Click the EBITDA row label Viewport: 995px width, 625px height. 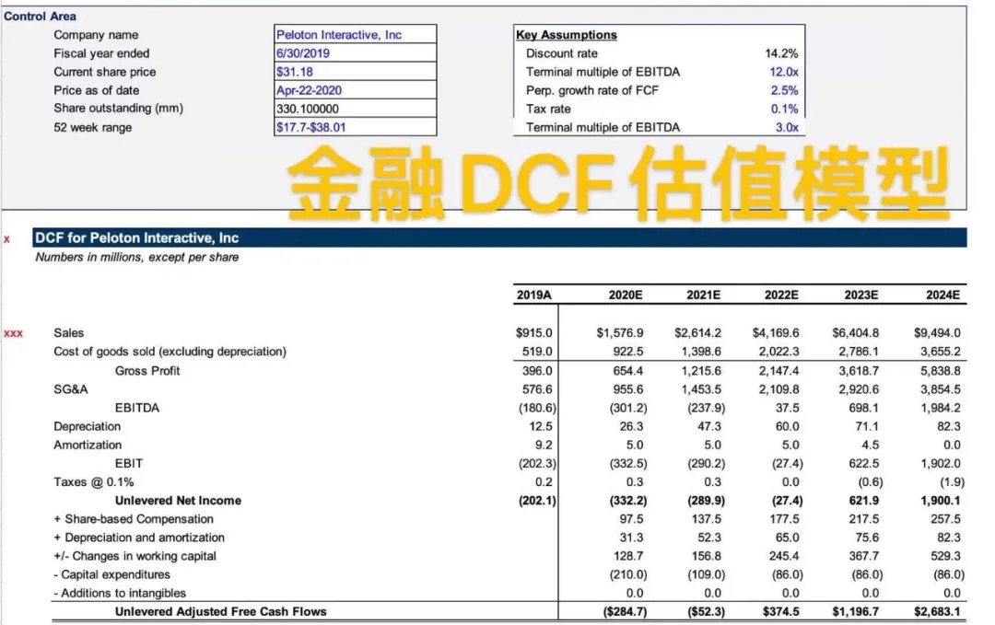click(x=137, y=408)
